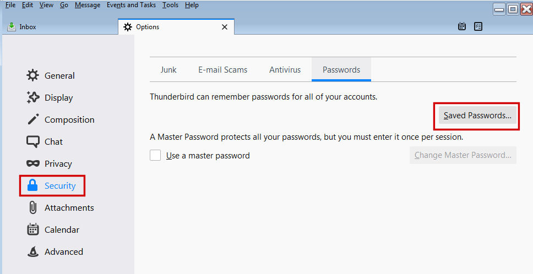This screenshot has height=274, width=533.
Task: Open the Calendar settings icon
Action: (x=33, y=229)
